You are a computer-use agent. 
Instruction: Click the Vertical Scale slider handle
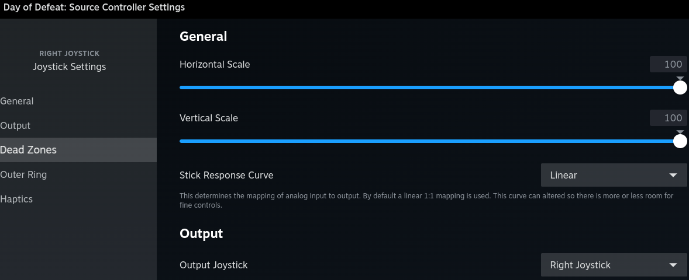[680, 141]
